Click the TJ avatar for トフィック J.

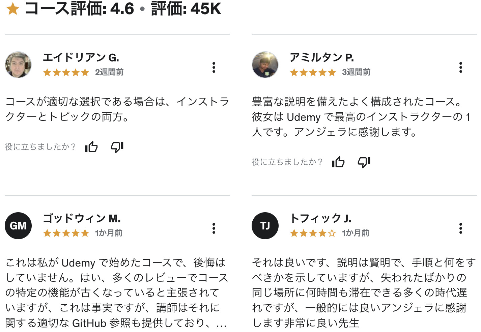(x=265, y=226)
